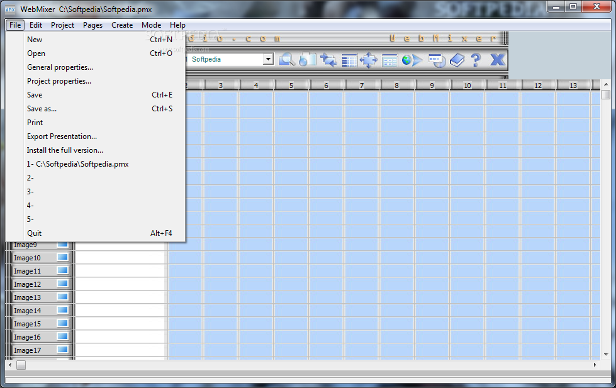Click the white name field beside Image11
Screen dimensions: 616x388
click(x=120, y=270)
